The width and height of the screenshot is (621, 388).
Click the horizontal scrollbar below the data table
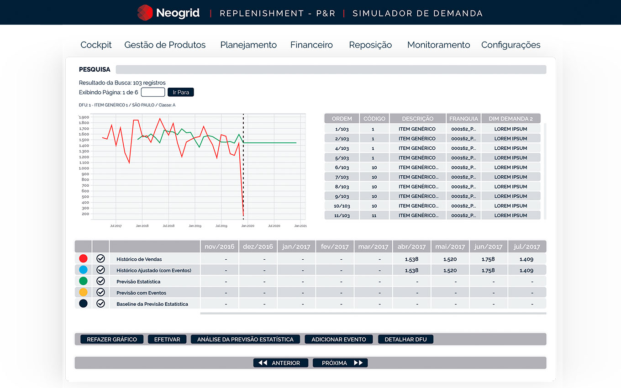point(373,314)
